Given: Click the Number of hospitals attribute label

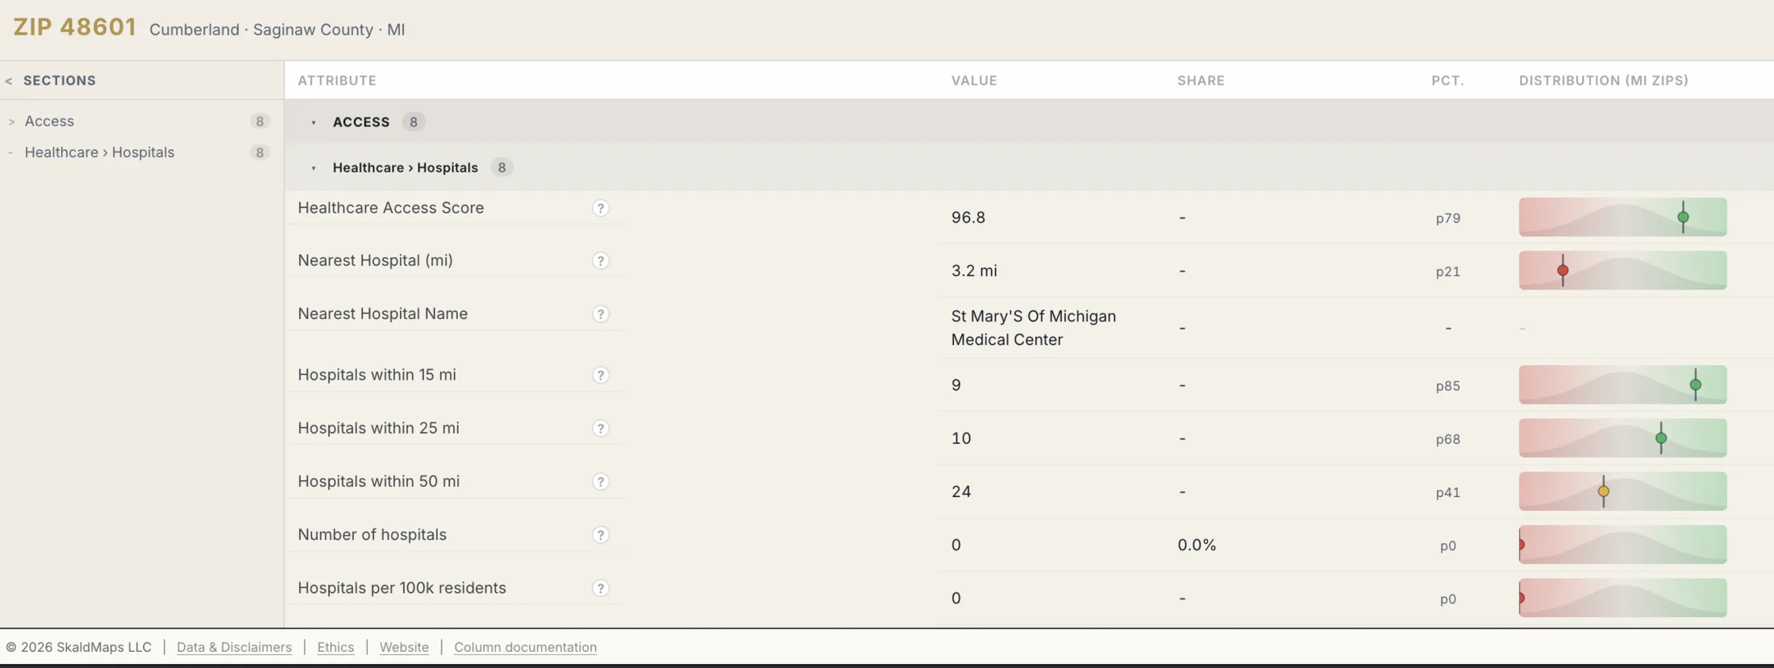Looking at the screenshot, I should tap(372, 535).
